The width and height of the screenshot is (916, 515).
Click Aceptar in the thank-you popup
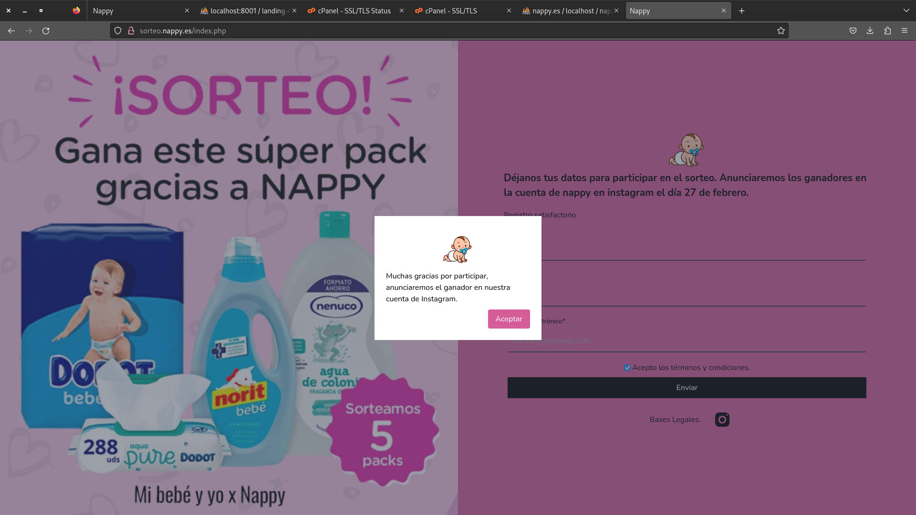tap(509, 319)
